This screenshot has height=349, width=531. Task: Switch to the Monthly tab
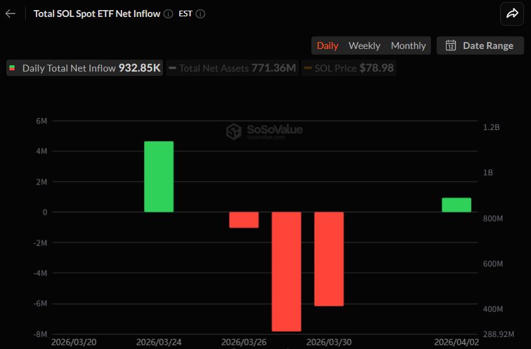pyautogui.click(x=408, y=45)
